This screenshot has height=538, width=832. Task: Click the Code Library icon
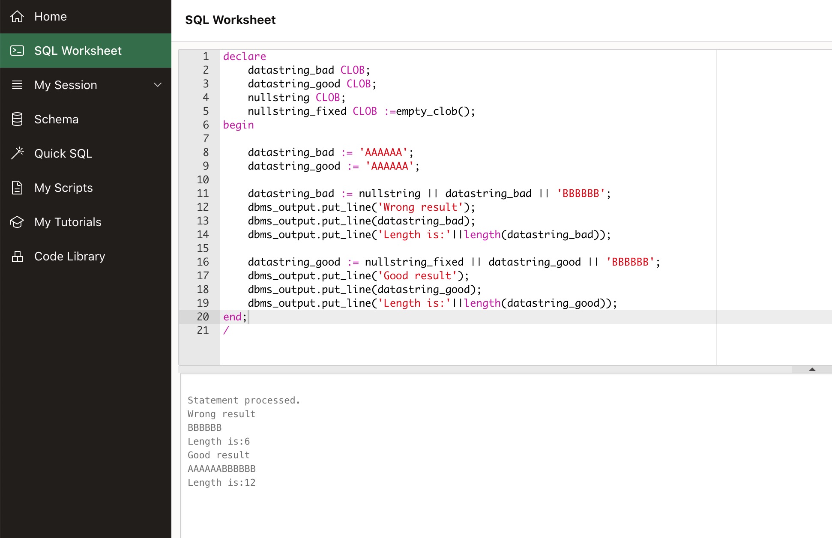point(17,256)
